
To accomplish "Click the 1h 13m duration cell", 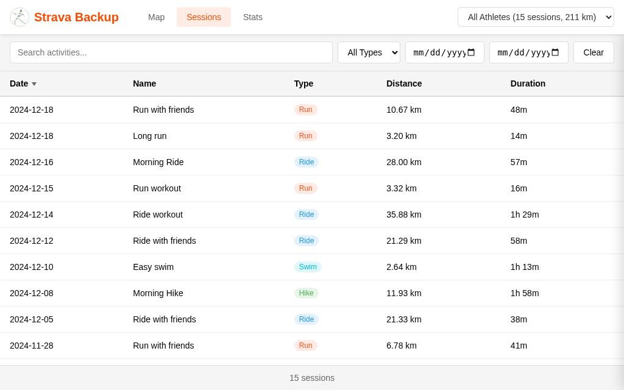I will pyautogui.click(x=525, y=267).
